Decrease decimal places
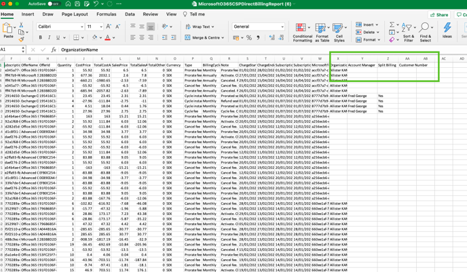Viewport: 467px width, 272px height. [281, 38]
